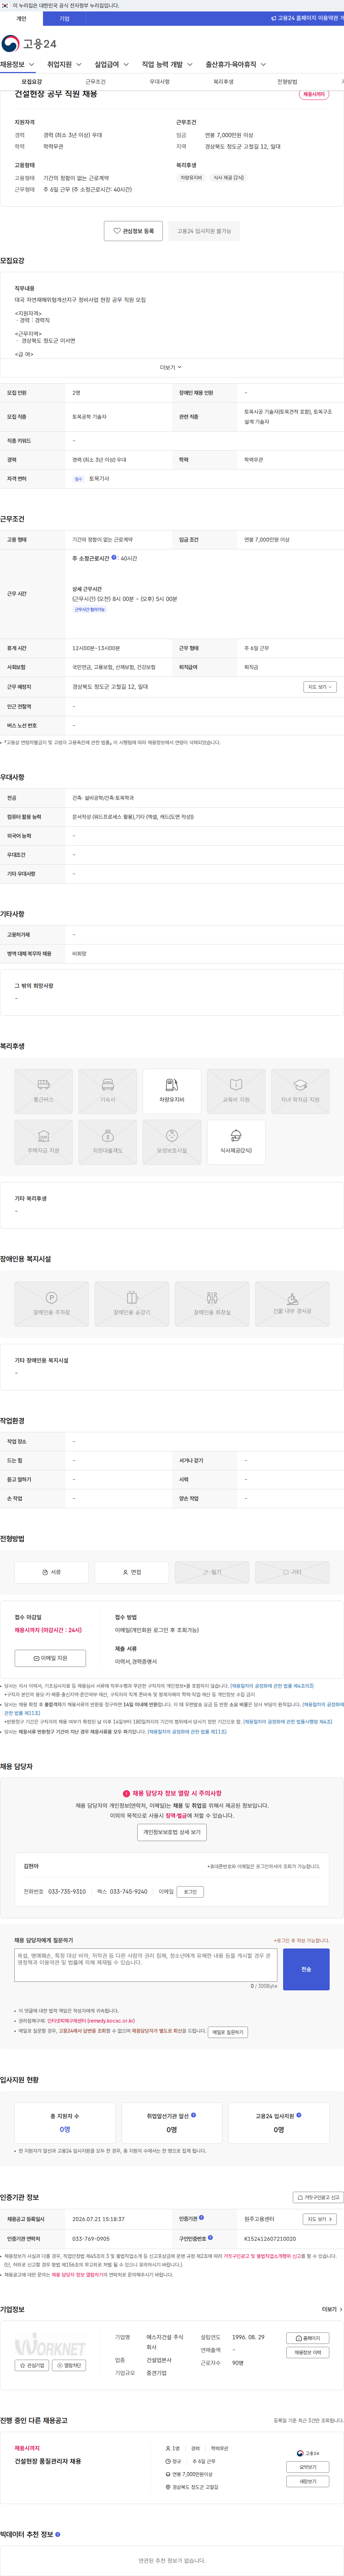This screenshot has width=344, height=2576.
Task: Click the 장애인용 승강기 facility icon
Action: (132, 1304)
